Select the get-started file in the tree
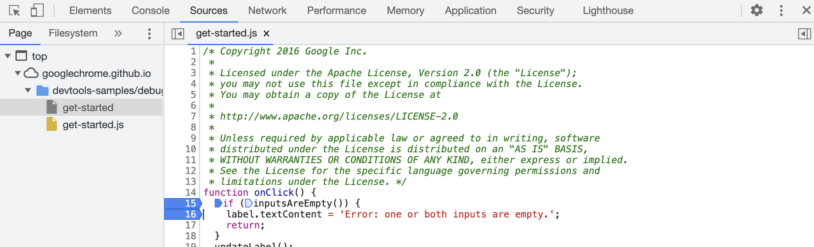814x247 pixels. (x=81, y=107)
